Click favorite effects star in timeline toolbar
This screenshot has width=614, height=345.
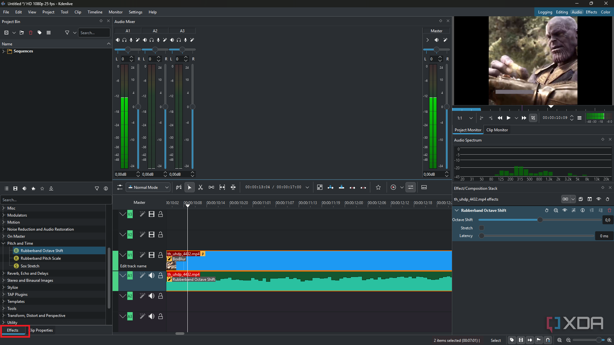click(x=378, y=188)
